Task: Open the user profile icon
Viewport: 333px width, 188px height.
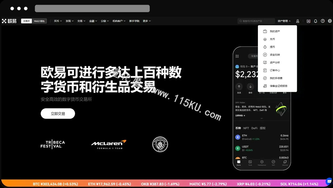Action: click(298, 21)
